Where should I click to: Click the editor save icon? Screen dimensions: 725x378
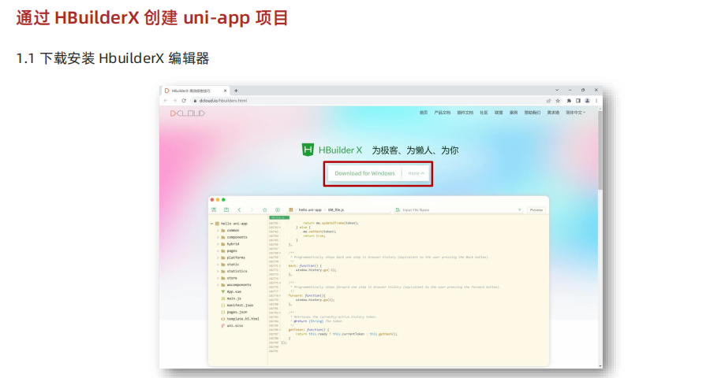point(226,210)
